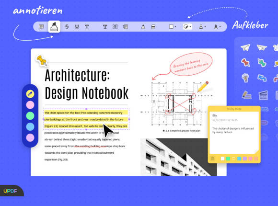The image size is (278, 206).
Task: Pick the Text comment T tool
Action: pyautogui.click(x=105, y=27)
